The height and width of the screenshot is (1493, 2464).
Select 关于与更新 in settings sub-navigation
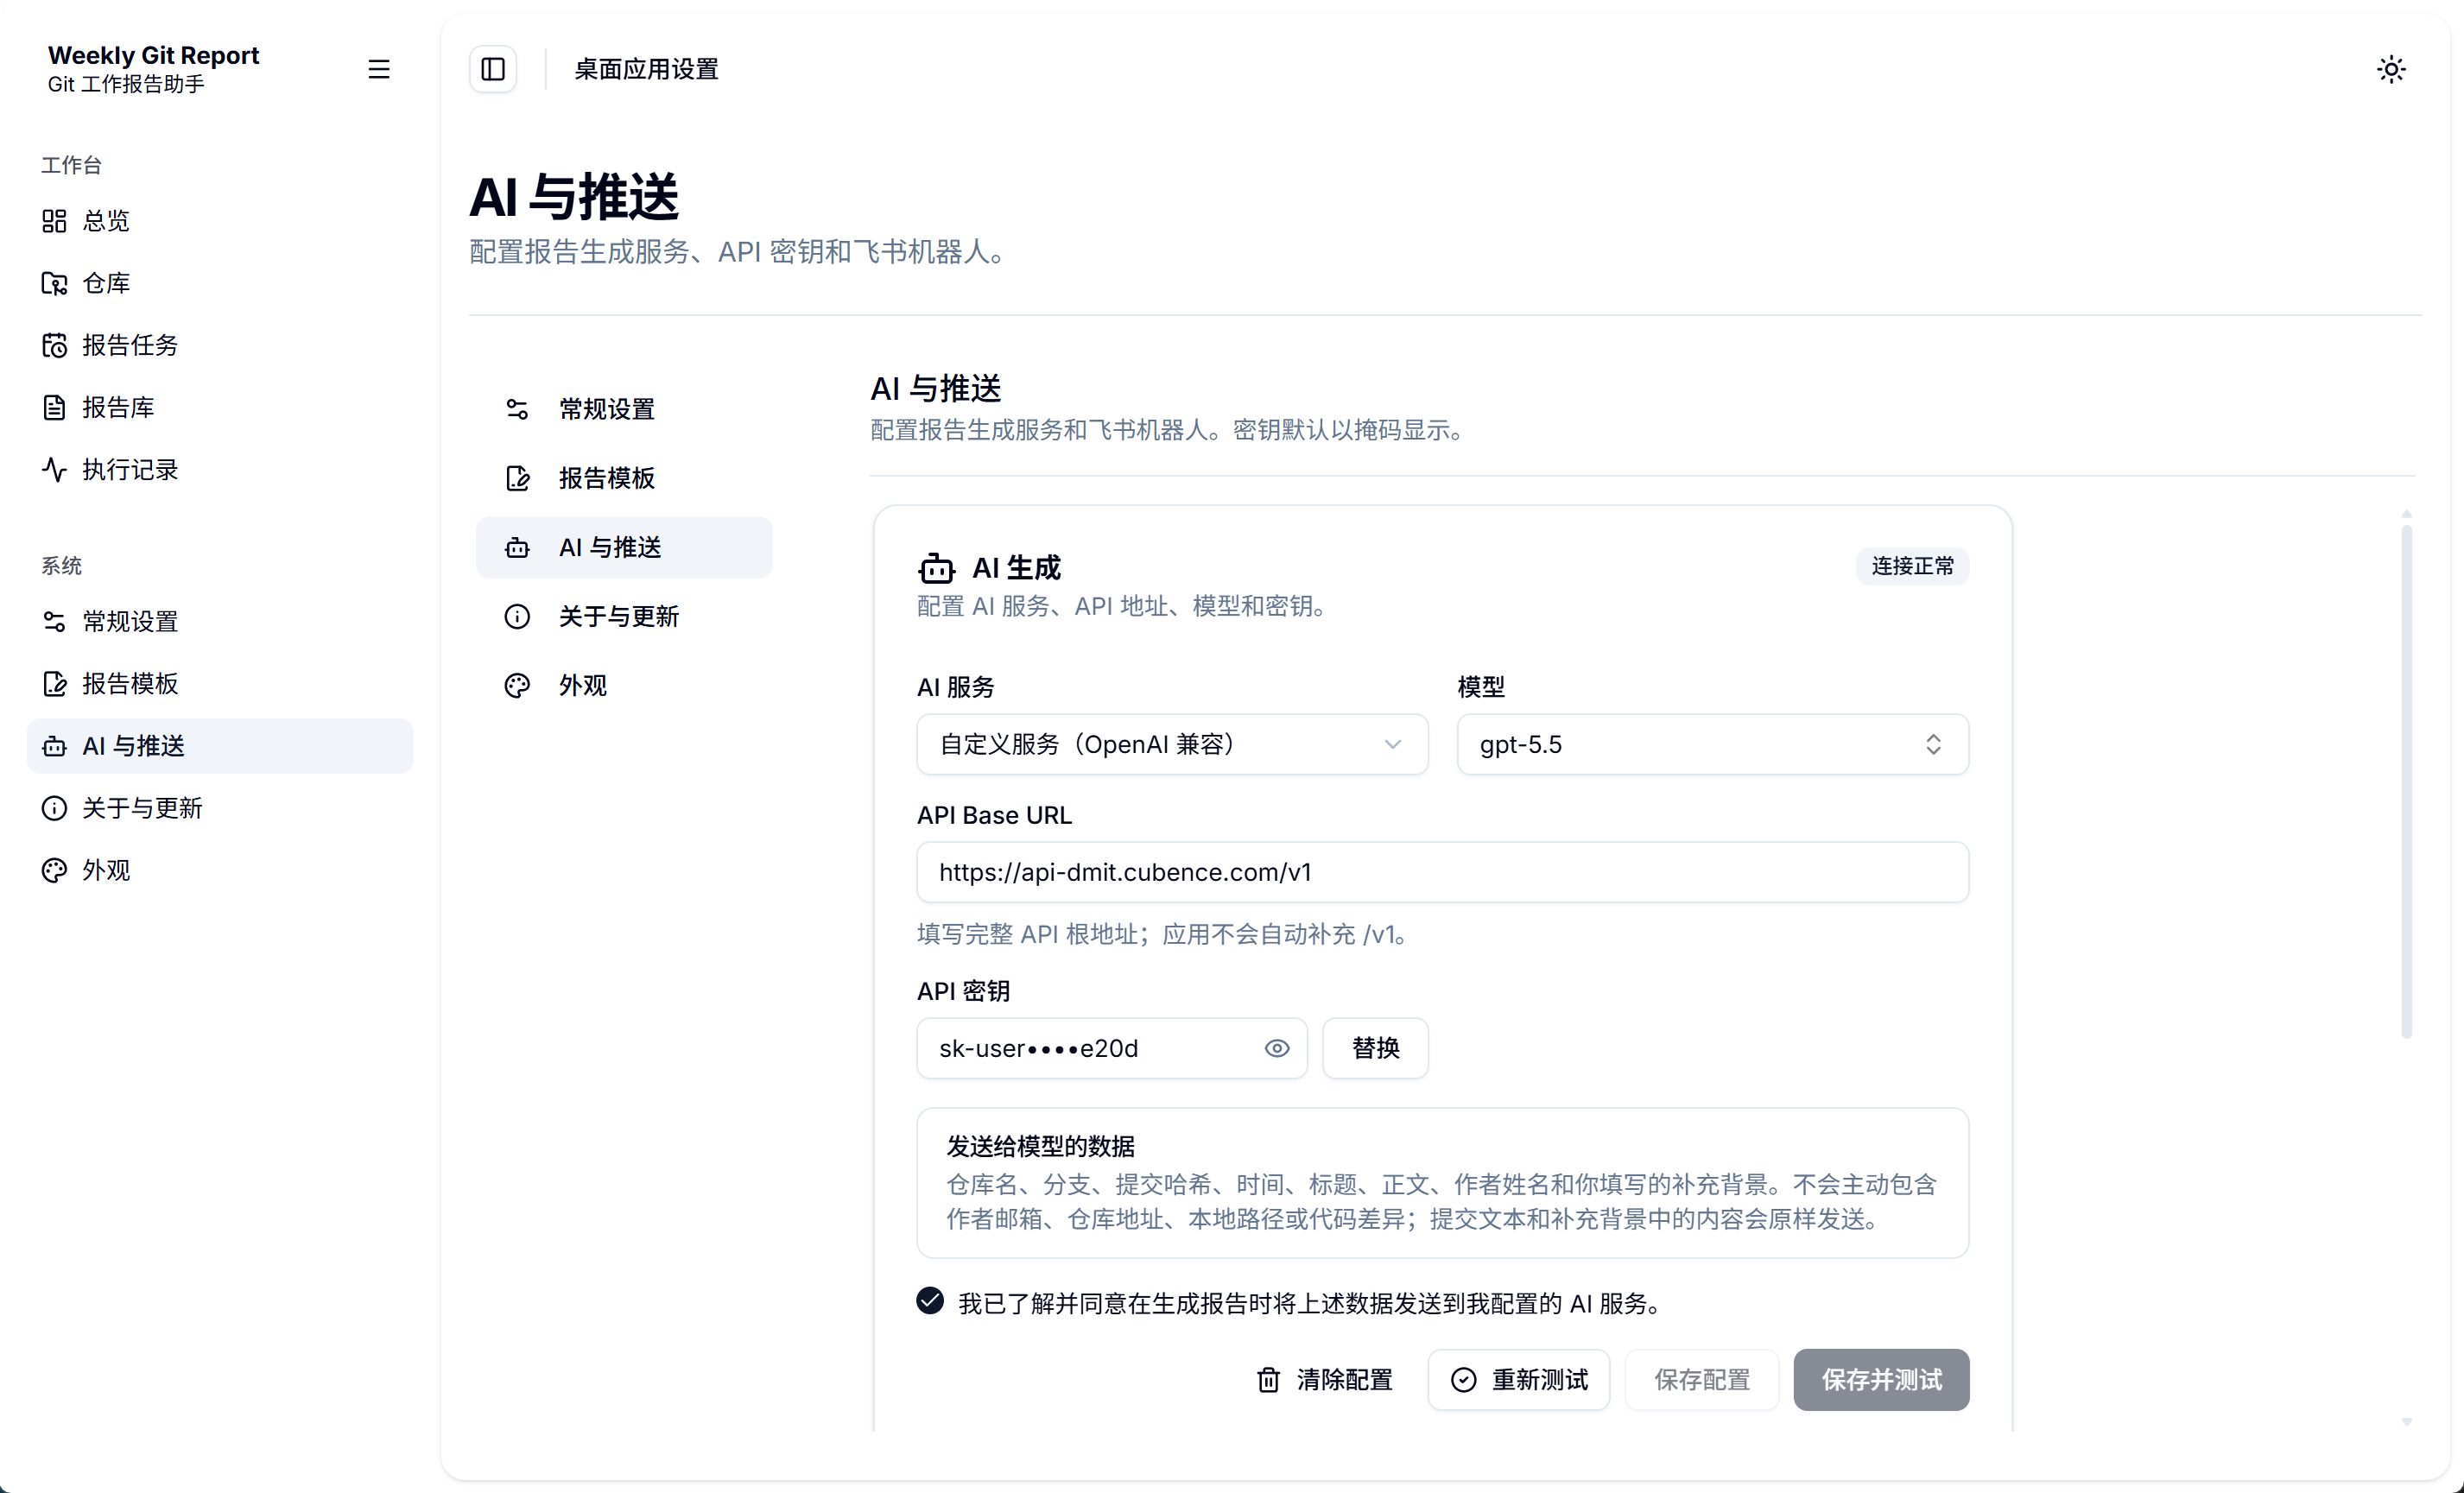pos(624,616)
